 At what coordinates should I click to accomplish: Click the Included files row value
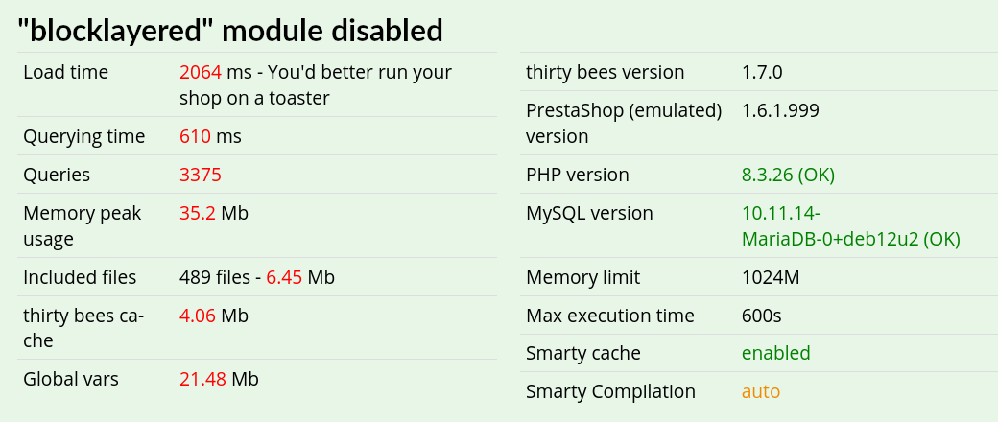(257, 277)
